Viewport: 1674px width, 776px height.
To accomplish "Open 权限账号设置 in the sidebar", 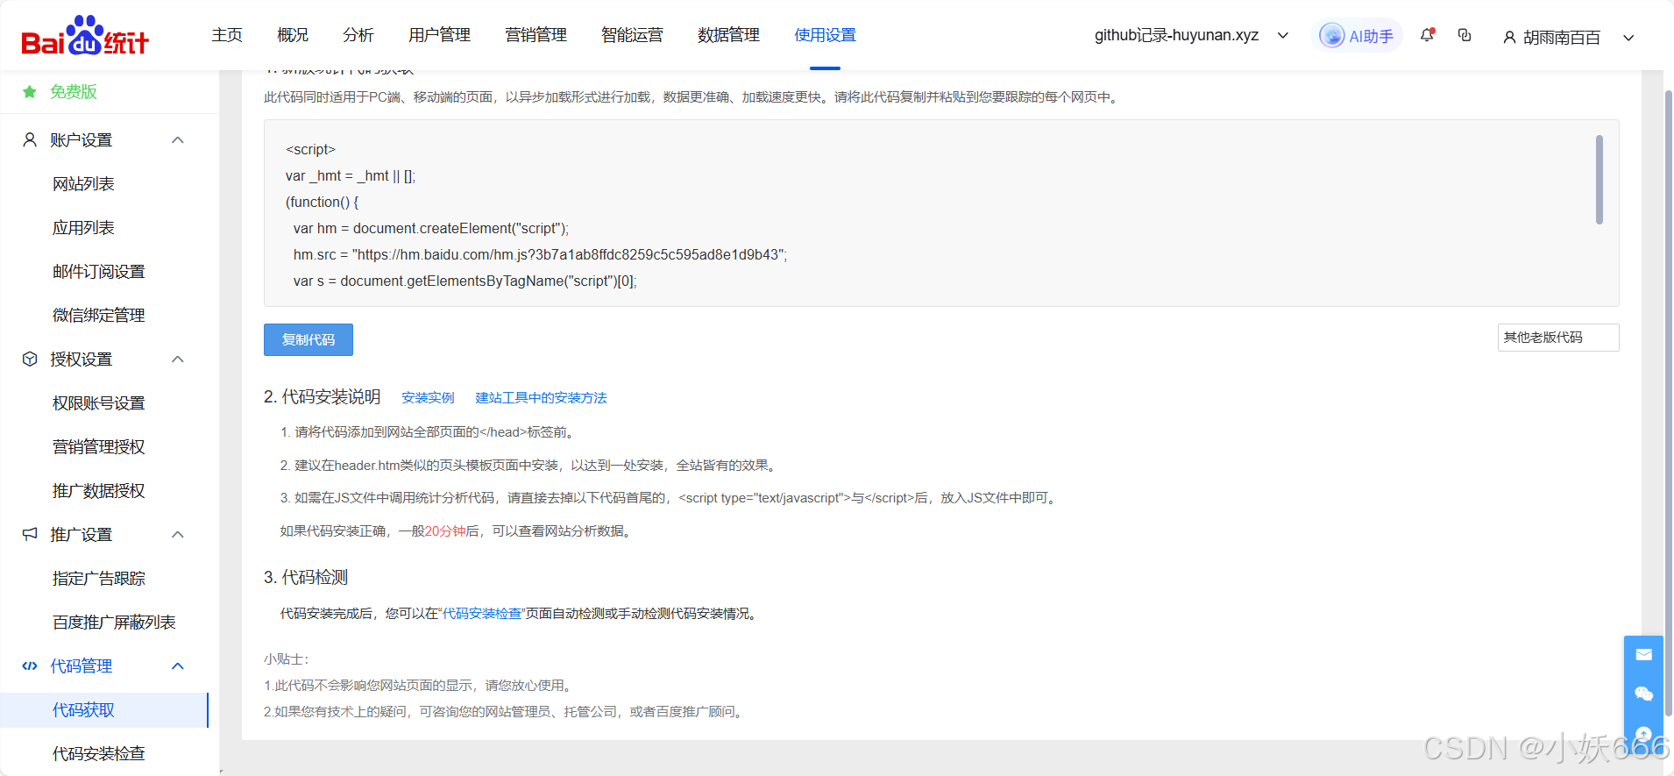I will point(98,402).
